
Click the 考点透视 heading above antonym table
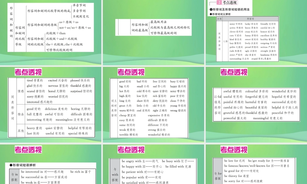[x=131, y=72]
